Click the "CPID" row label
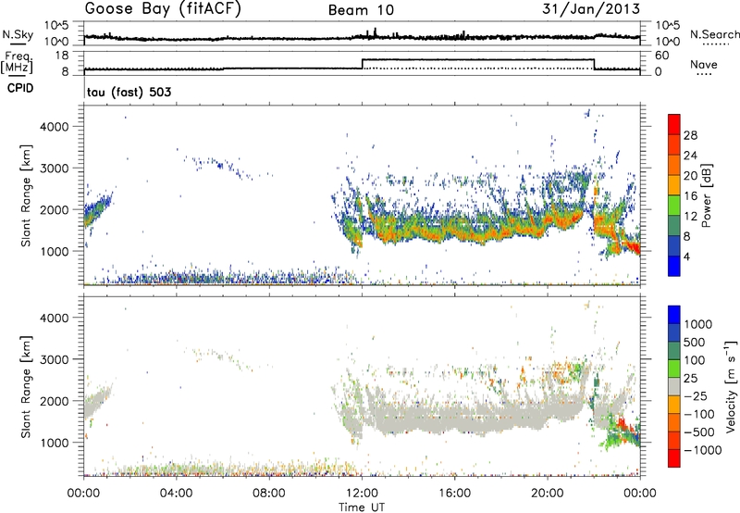The image size is (740, 513). [20, 88]
